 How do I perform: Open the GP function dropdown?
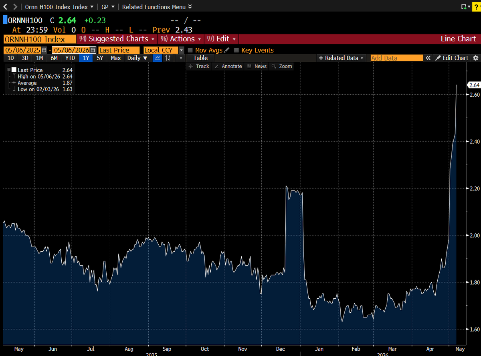(x=108, y=7)
